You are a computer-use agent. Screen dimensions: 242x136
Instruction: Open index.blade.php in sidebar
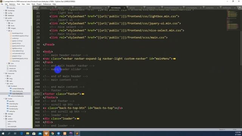[x=17, y=91]
